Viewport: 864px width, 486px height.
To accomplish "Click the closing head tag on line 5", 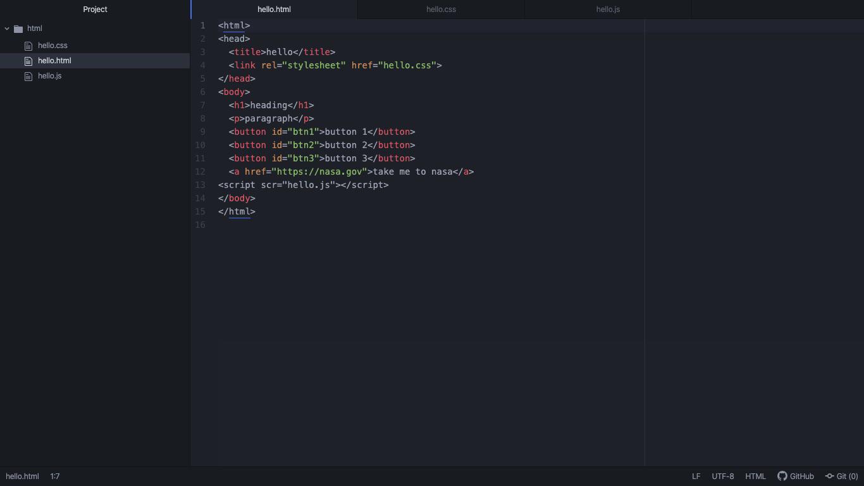I will (237, 79).
